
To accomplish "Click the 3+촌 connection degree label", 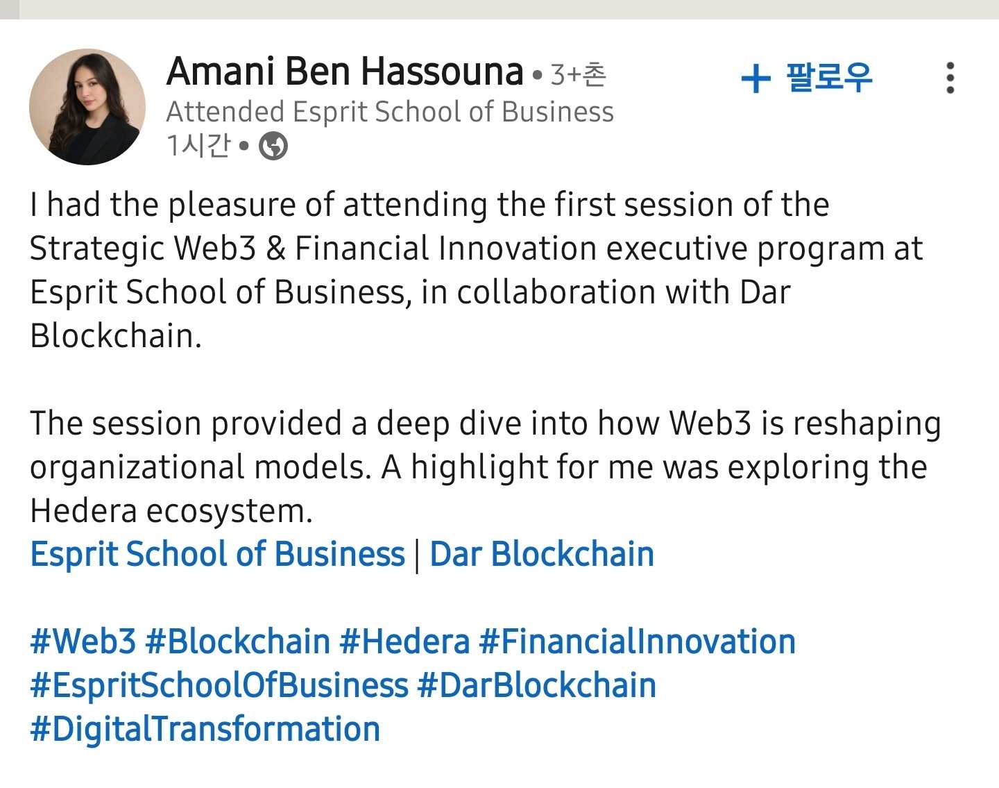I will tap(578, 74).
